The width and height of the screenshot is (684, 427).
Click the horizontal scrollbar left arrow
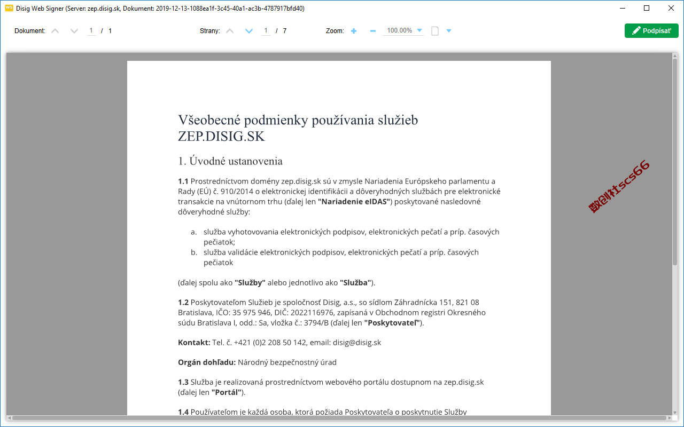pyautogui.click(x=9, y=418)
